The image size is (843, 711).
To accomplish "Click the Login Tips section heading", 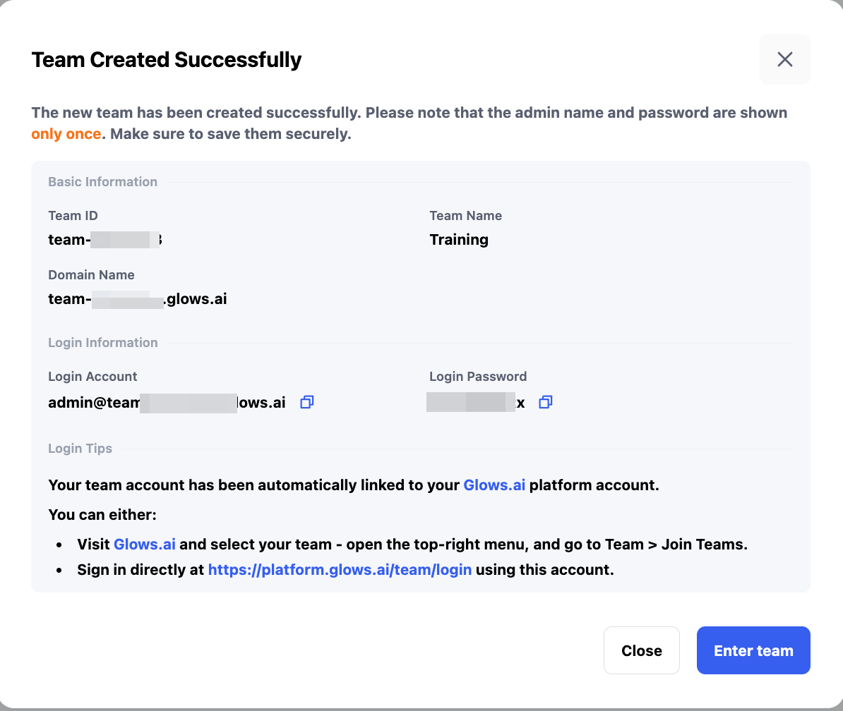I will tap(80, 449).
